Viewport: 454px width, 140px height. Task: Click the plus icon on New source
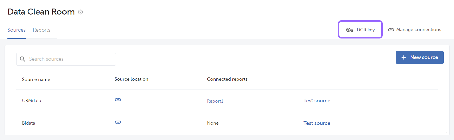[x=404, y=58]
